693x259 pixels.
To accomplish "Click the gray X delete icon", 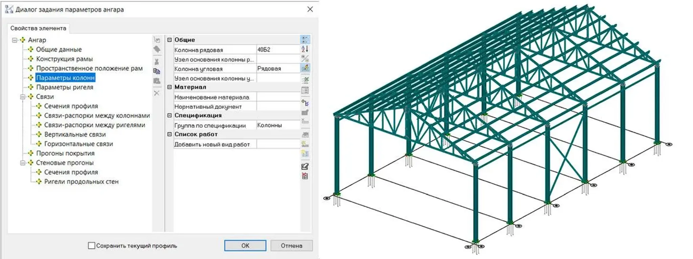I will click(x=157, y=93).
